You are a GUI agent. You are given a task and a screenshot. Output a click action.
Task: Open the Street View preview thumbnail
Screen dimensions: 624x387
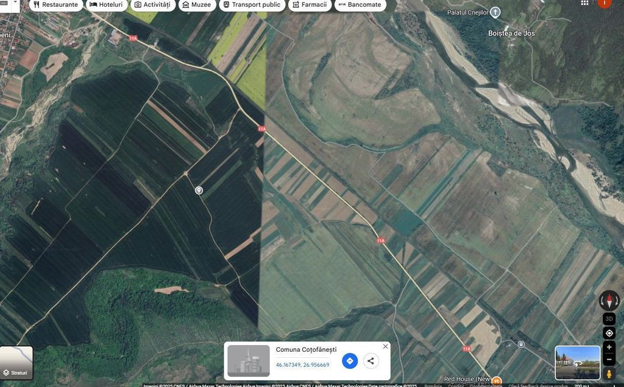click(x=577, y=363)
